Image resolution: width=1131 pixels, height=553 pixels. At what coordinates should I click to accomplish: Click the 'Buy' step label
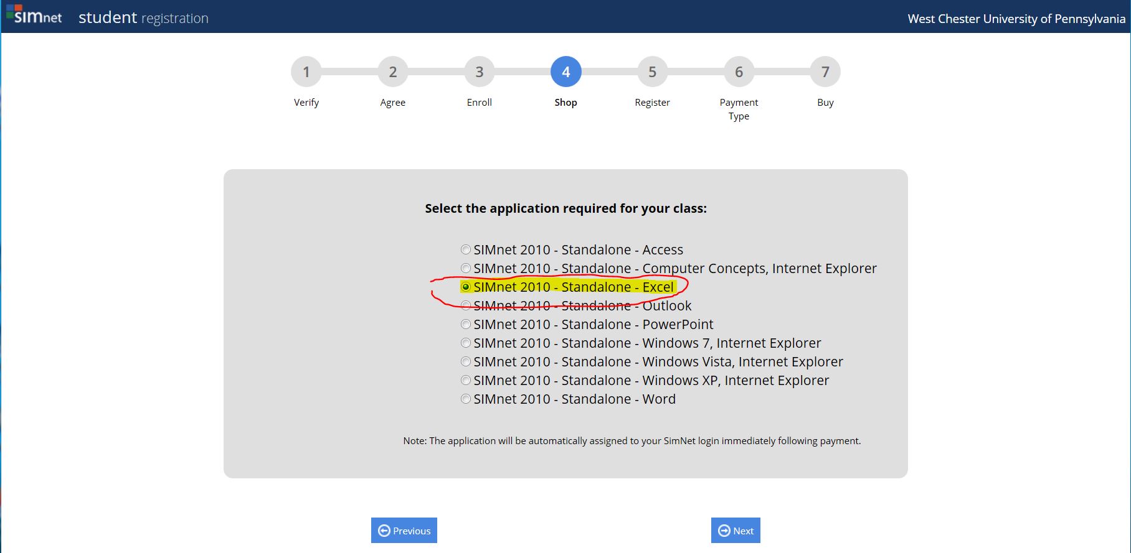825,103
